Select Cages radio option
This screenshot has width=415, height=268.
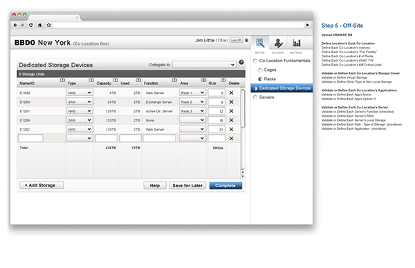pos(260,70)
